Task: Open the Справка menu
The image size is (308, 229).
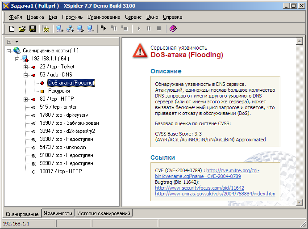Action: tap(172, 17)
